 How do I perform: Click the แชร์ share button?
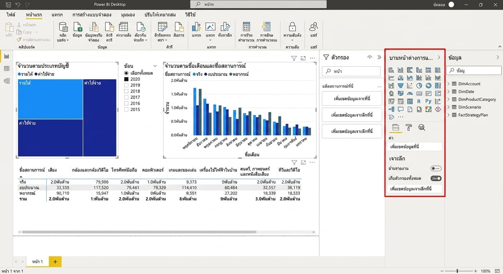point(314,30)
